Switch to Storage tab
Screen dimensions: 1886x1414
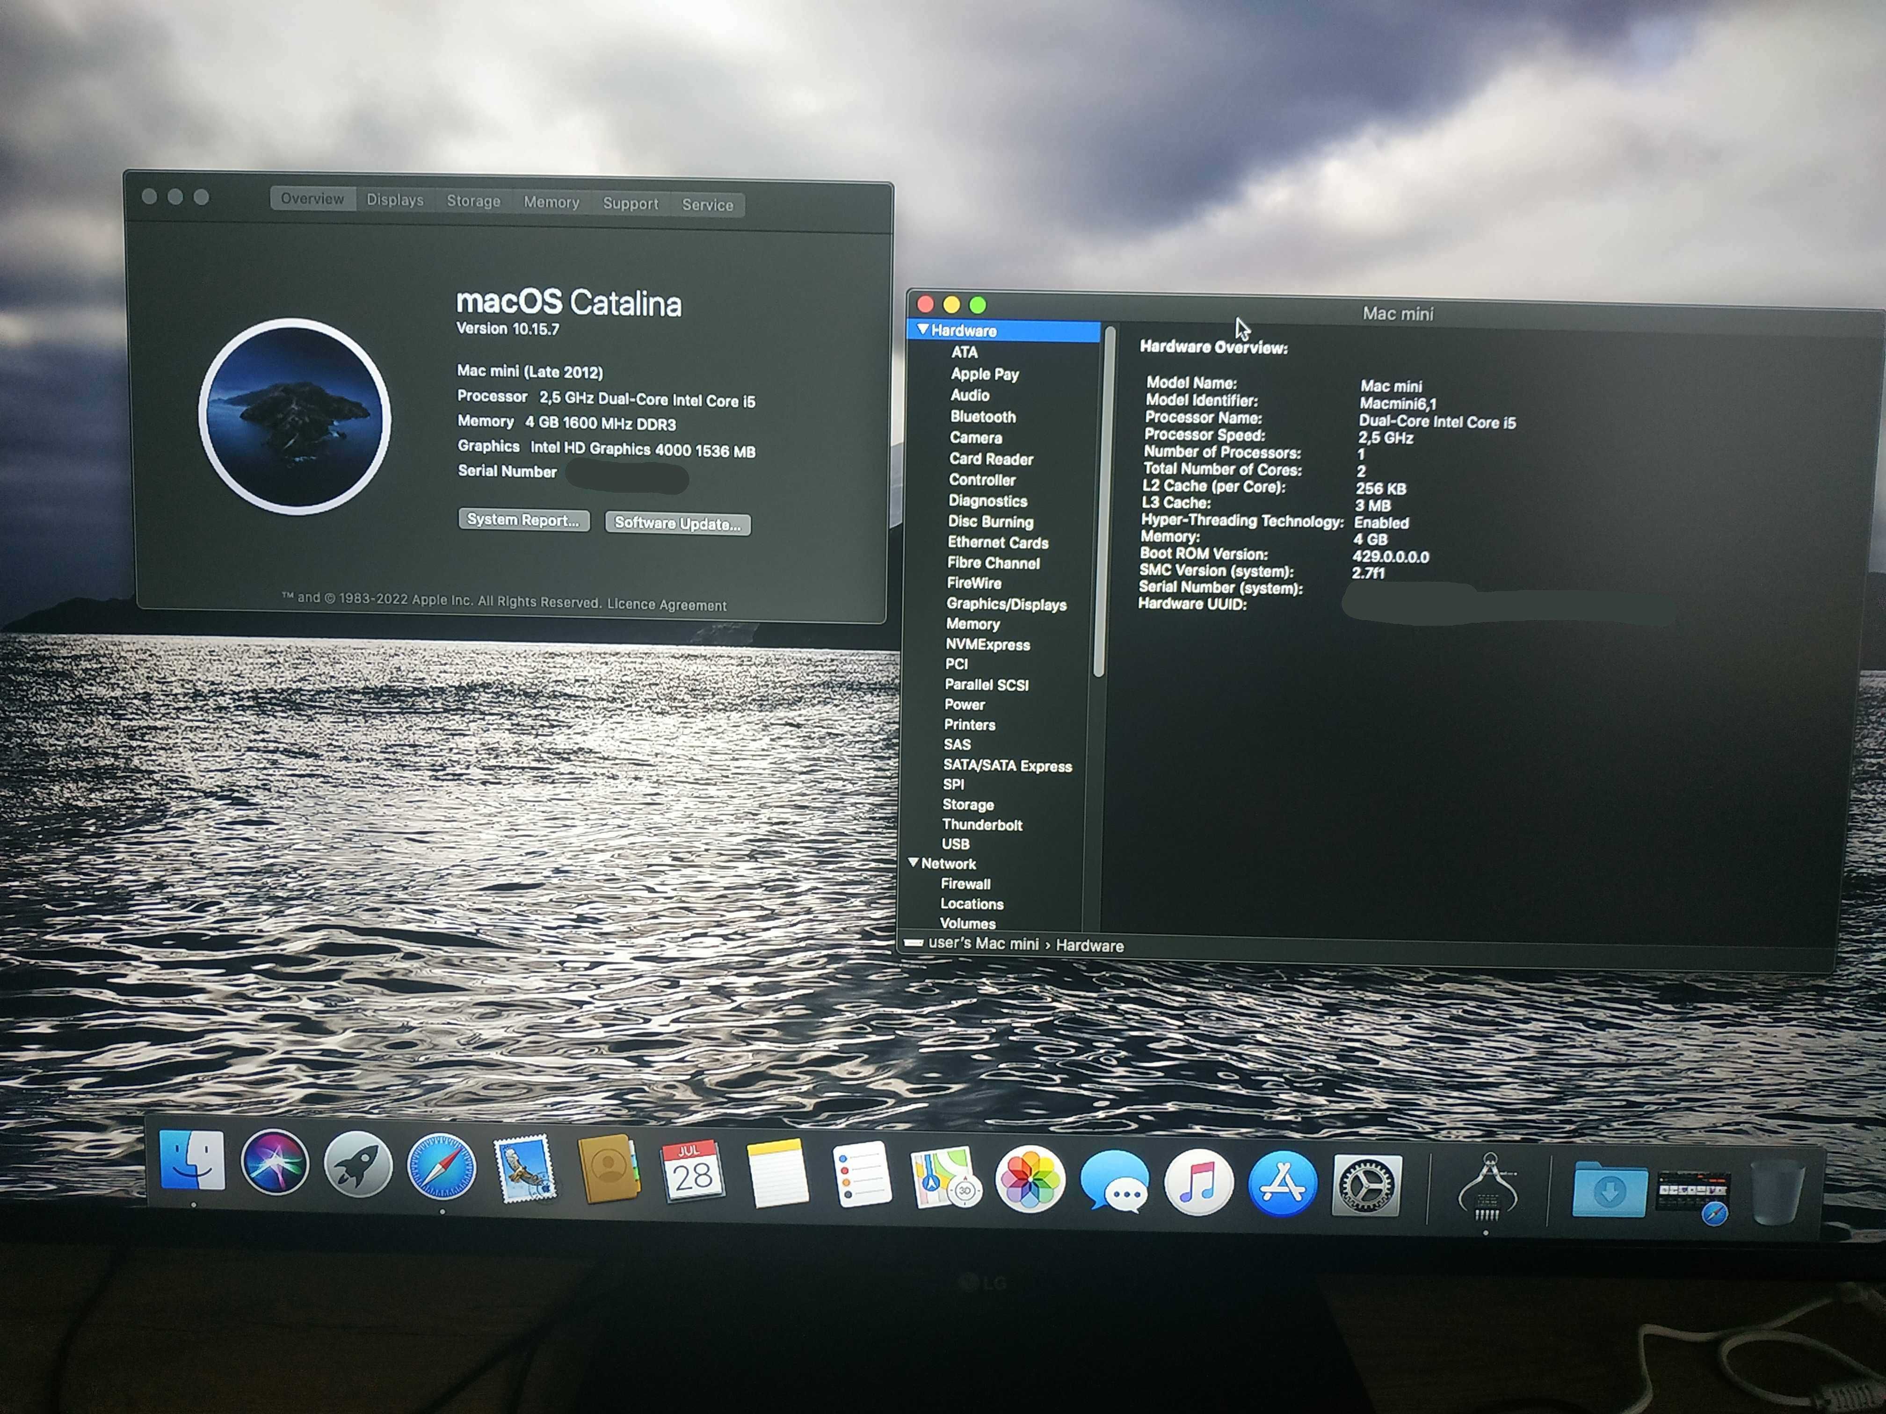473,201
